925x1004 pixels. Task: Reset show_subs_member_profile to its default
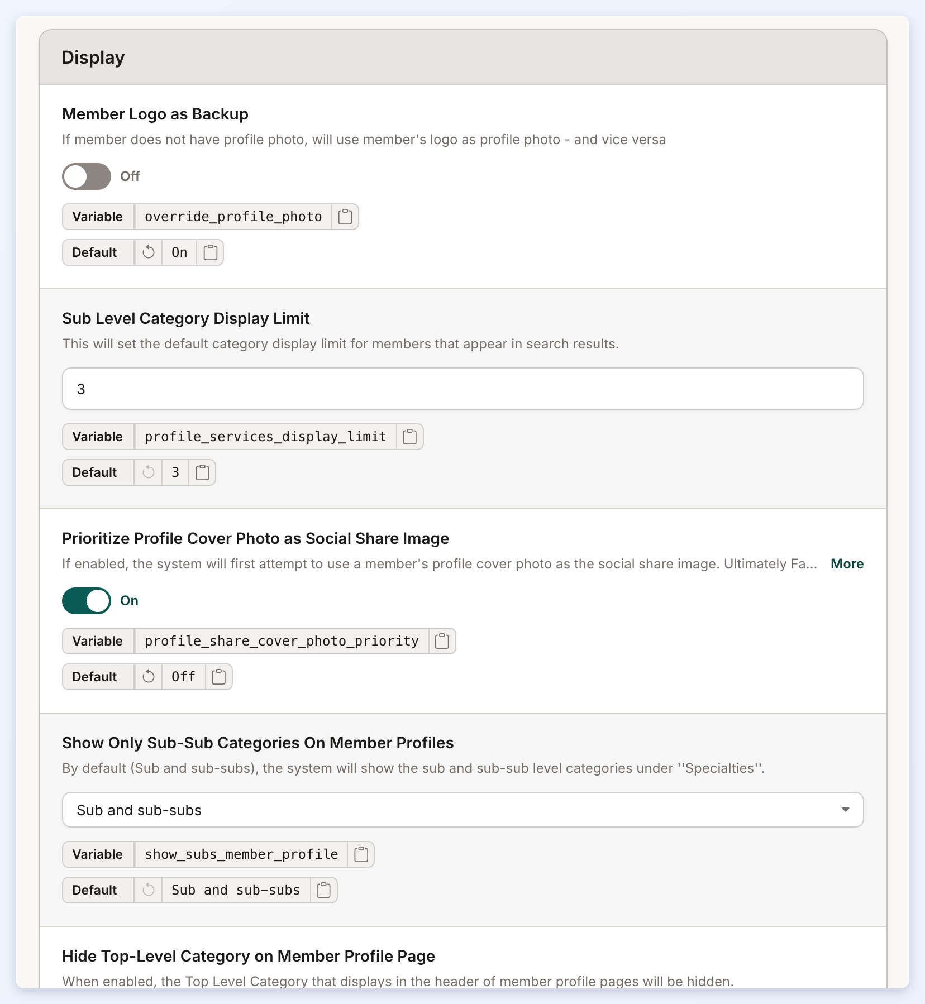(x=149, y=890)
